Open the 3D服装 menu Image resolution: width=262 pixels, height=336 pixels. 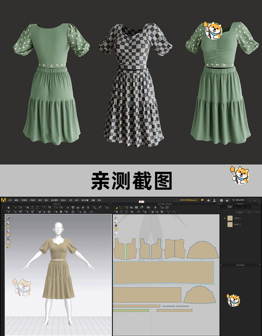[x=24, y=200]
